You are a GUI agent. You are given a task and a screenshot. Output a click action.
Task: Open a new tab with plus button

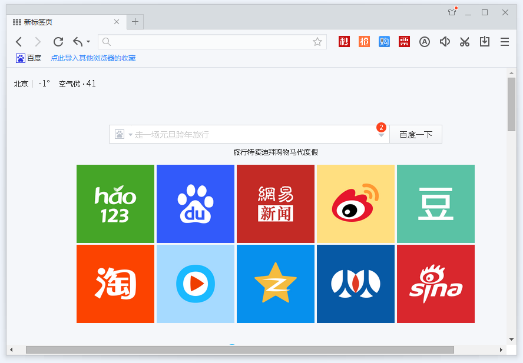point(135,22)
